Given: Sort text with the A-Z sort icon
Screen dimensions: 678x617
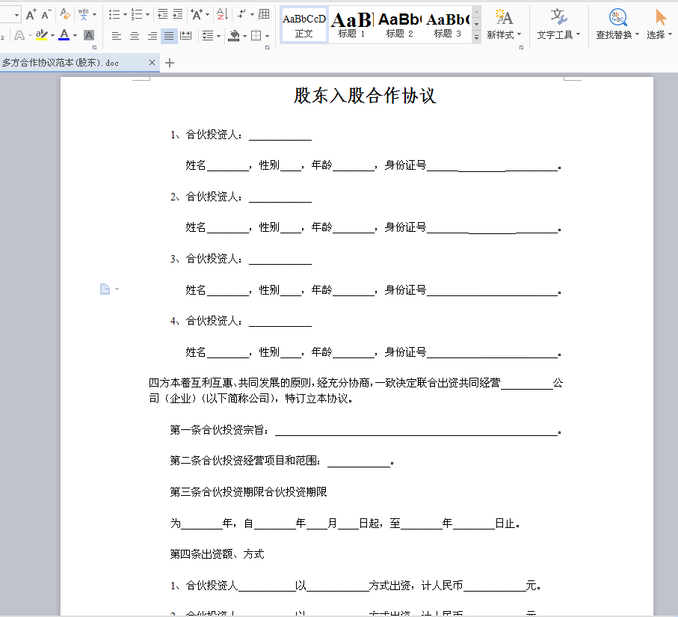Looking at the screenshot, I should coord(222,14).
